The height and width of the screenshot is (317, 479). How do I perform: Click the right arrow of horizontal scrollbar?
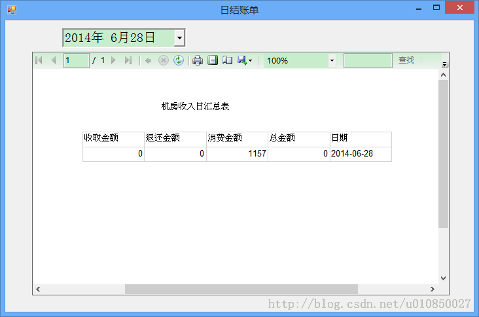[433, 289]
